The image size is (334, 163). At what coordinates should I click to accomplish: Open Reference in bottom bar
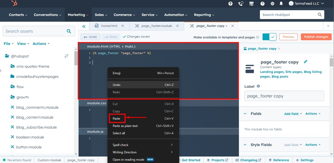[279, 160]
